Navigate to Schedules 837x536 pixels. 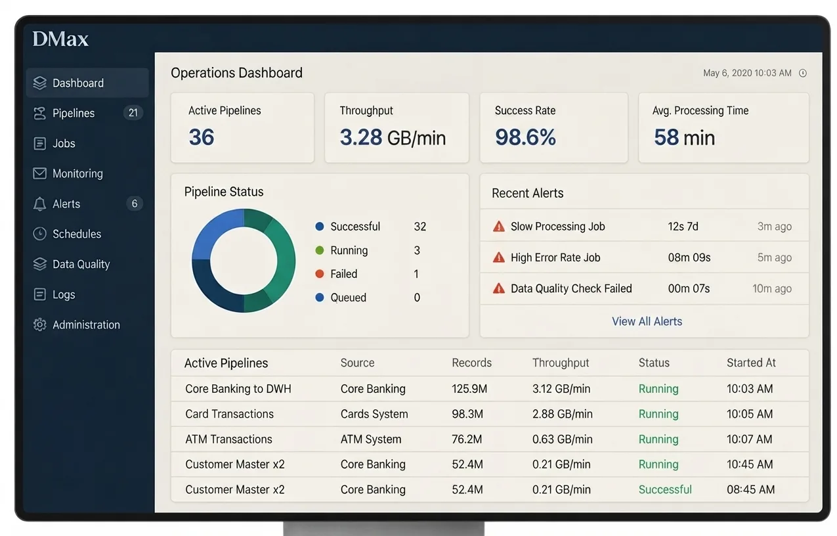(x=77, y=234)
